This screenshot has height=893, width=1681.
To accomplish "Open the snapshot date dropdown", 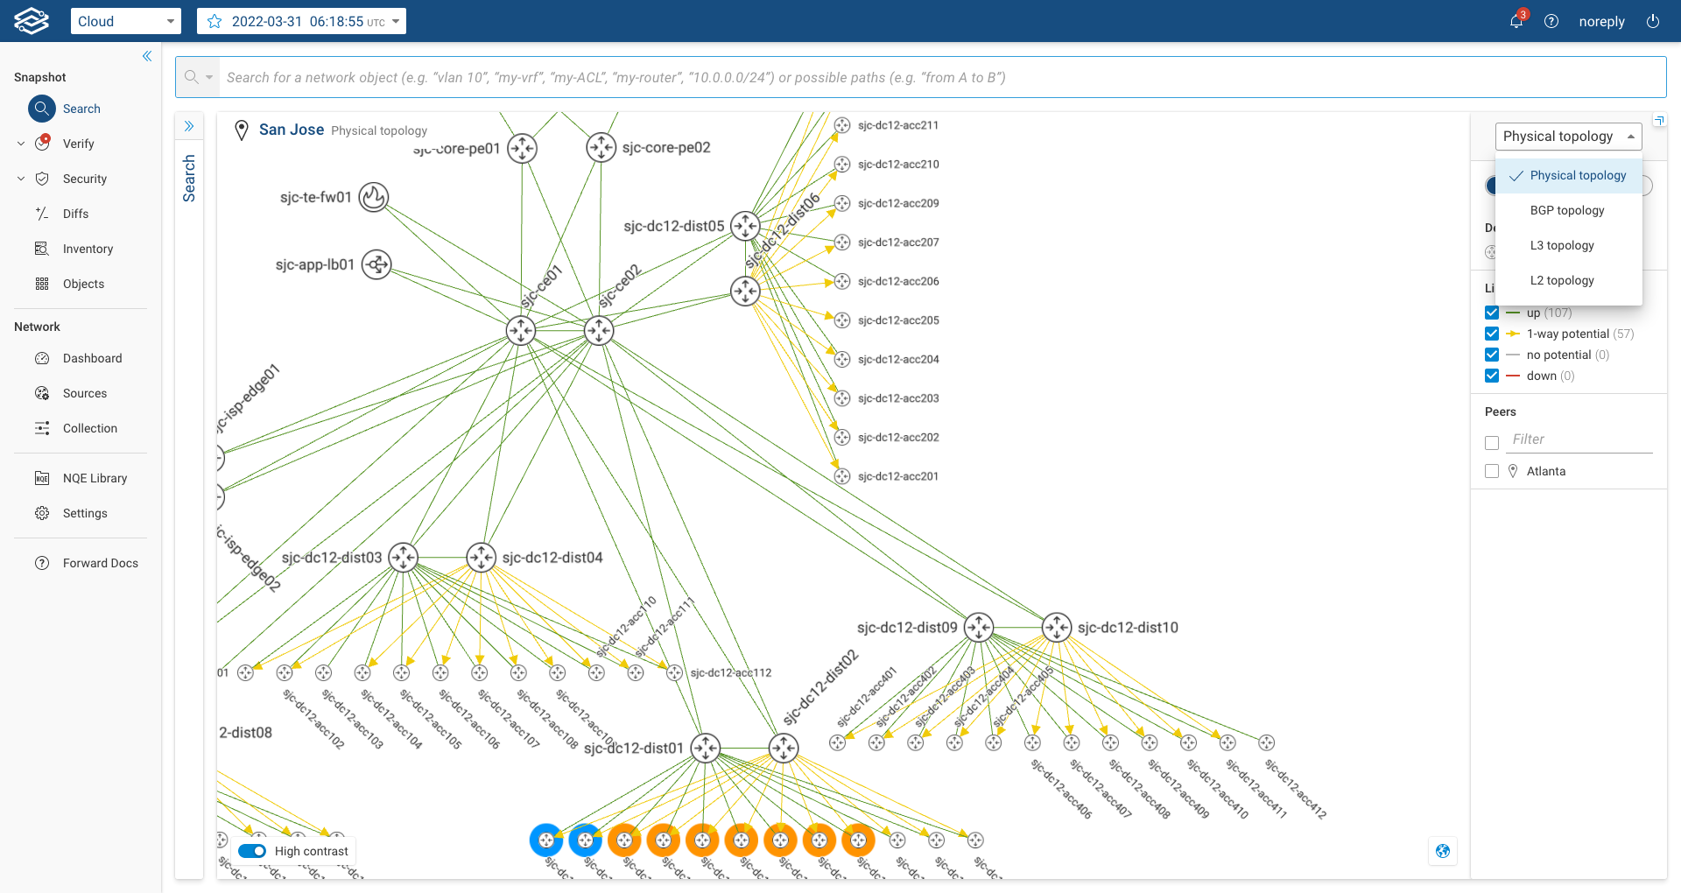I will coord(302,21).
